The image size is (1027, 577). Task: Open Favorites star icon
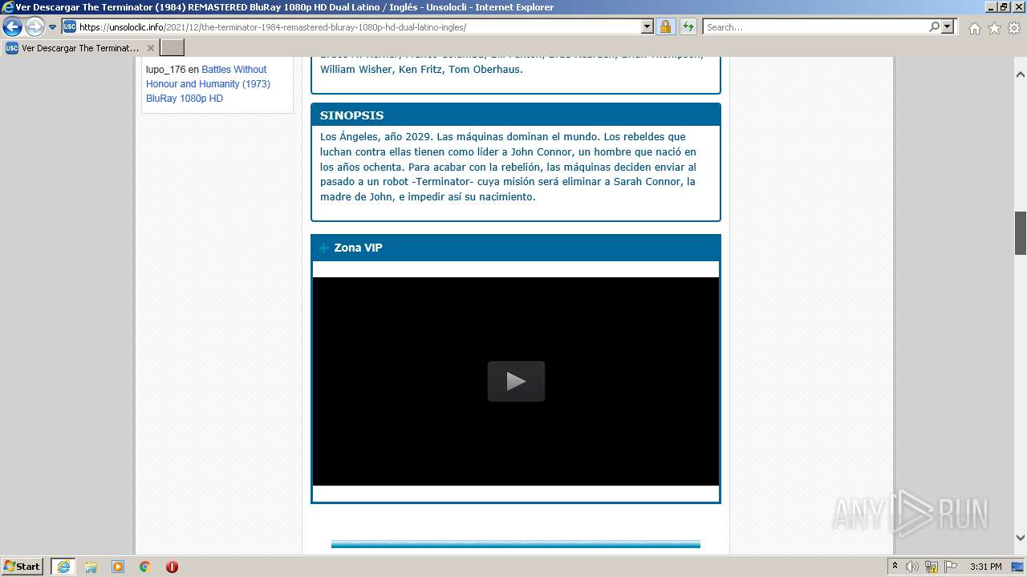pos(994,28)
